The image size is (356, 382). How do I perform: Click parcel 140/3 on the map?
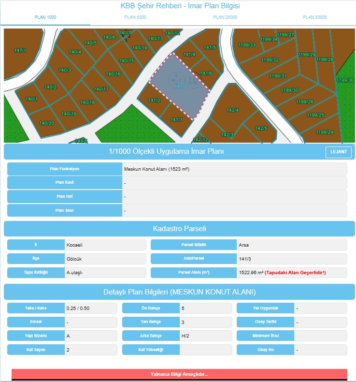pos(65,71)
